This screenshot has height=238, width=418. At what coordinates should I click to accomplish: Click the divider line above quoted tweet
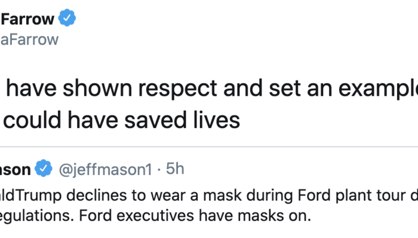(x=209, y=147)
